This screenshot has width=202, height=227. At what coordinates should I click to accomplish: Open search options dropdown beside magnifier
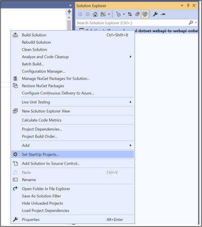(195, 23)
